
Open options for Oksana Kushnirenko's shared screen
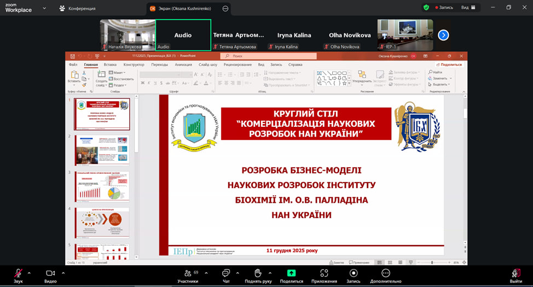point(225,8)
